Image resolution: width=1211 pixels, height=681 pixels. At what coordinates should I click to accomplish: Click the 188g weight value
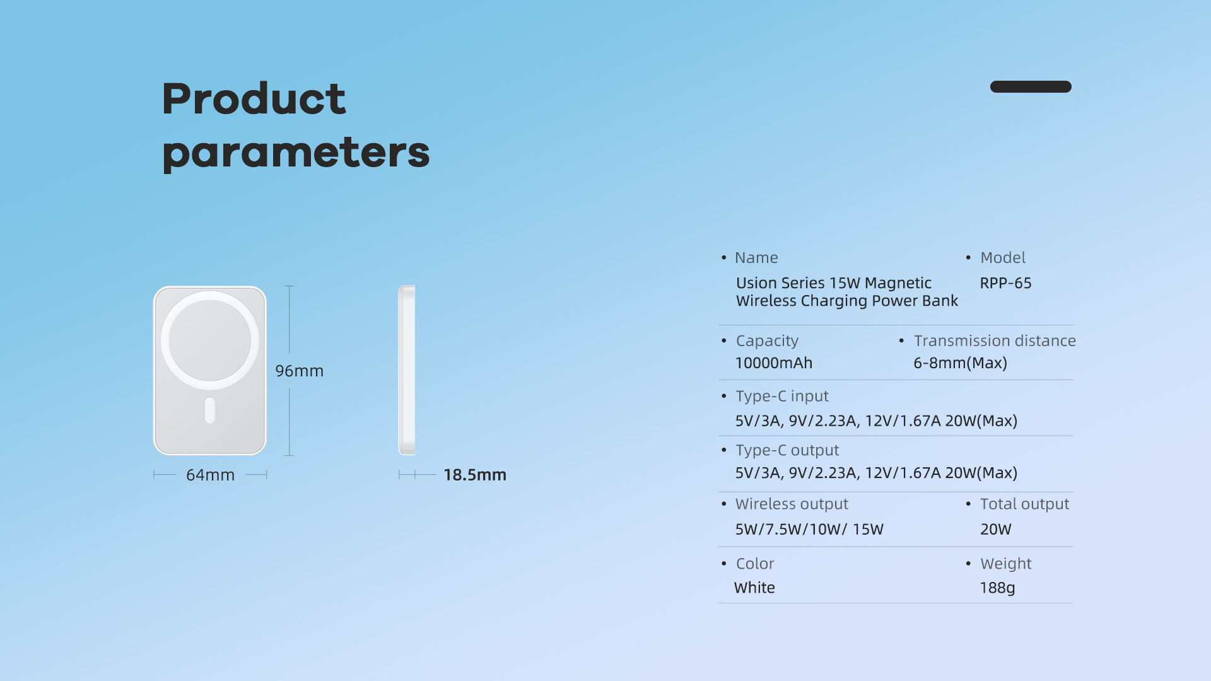[997, 588]
